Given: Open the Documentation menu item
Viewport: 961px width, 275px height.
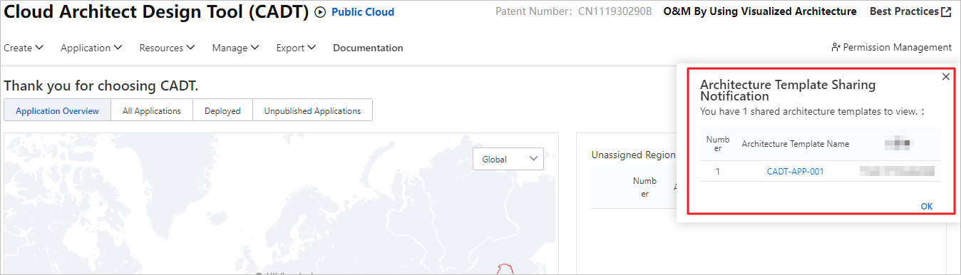Looking at the screenshot, I should point(368,48).
